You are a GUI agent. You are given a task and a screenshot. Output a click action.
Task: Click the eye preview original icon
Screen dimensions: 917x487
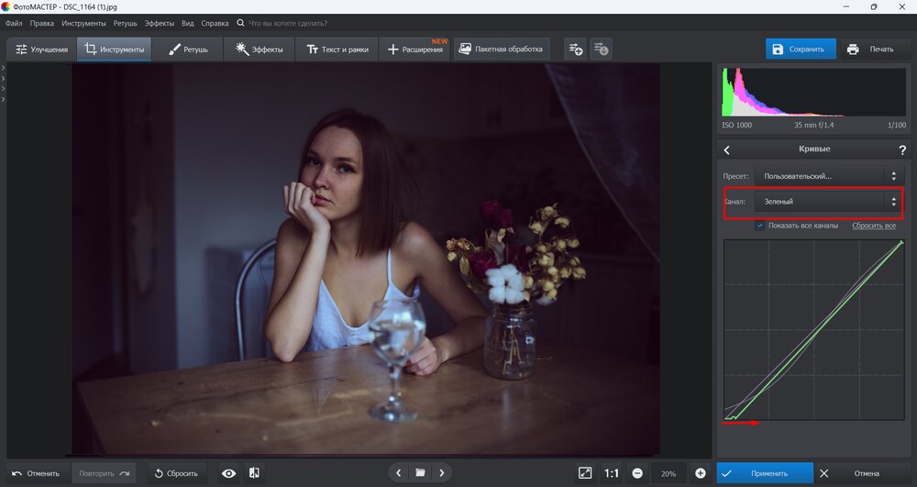tap(228, 473)
